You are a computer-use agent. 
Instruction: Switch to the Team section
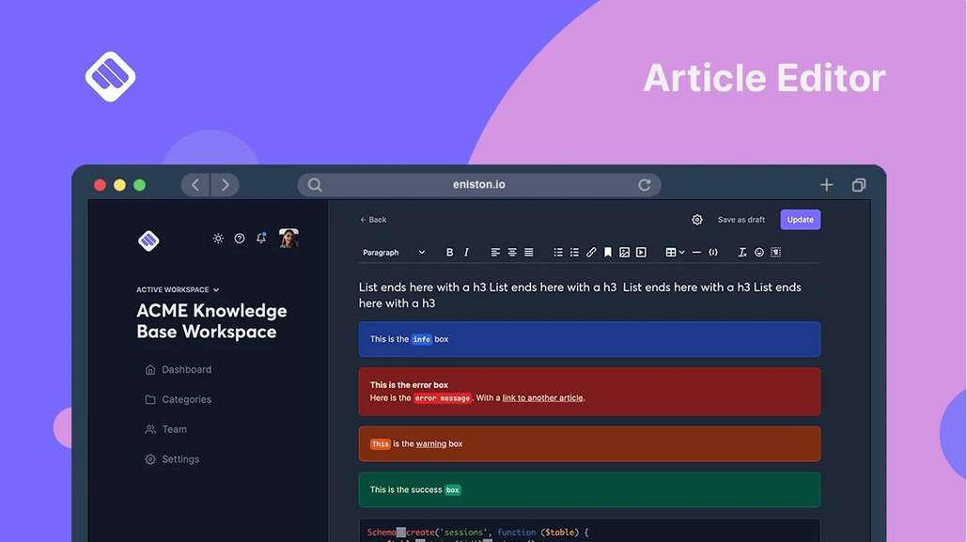coord(173,429)
